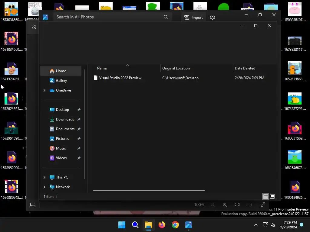Image resolution: width=310 pixels, height=232 pixels.
Task: Select Home in the navigation pane
Action: [61, 71]
